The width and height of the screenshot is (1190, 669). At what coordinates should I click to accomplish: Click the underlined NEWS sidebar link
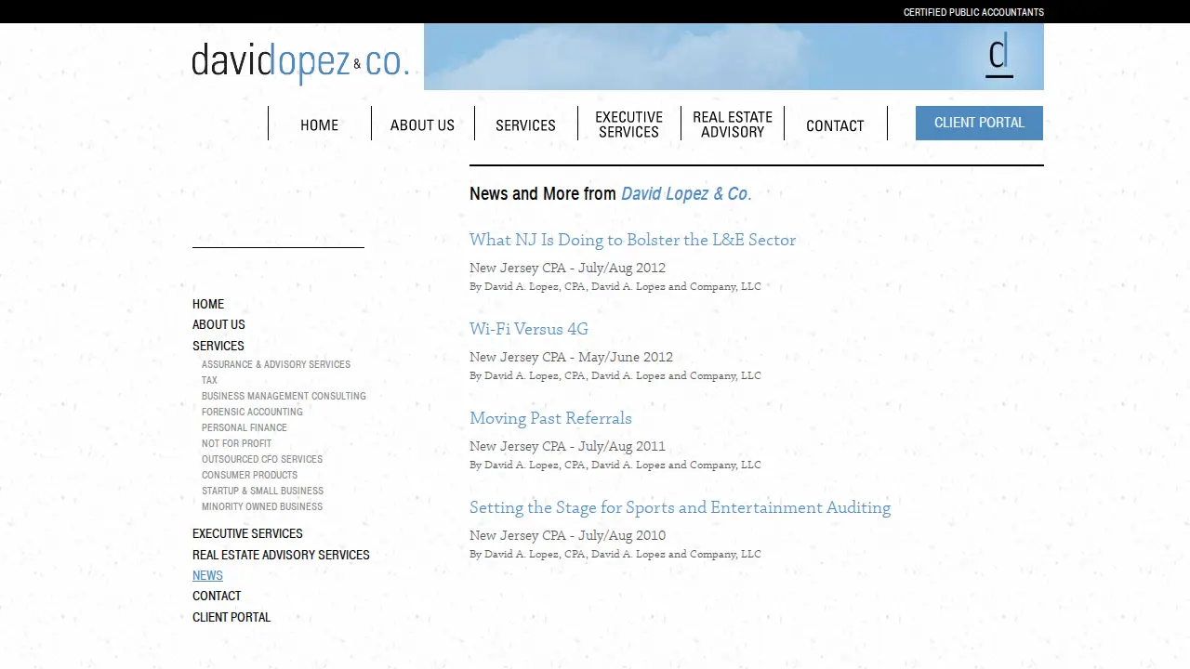(207, 575)
